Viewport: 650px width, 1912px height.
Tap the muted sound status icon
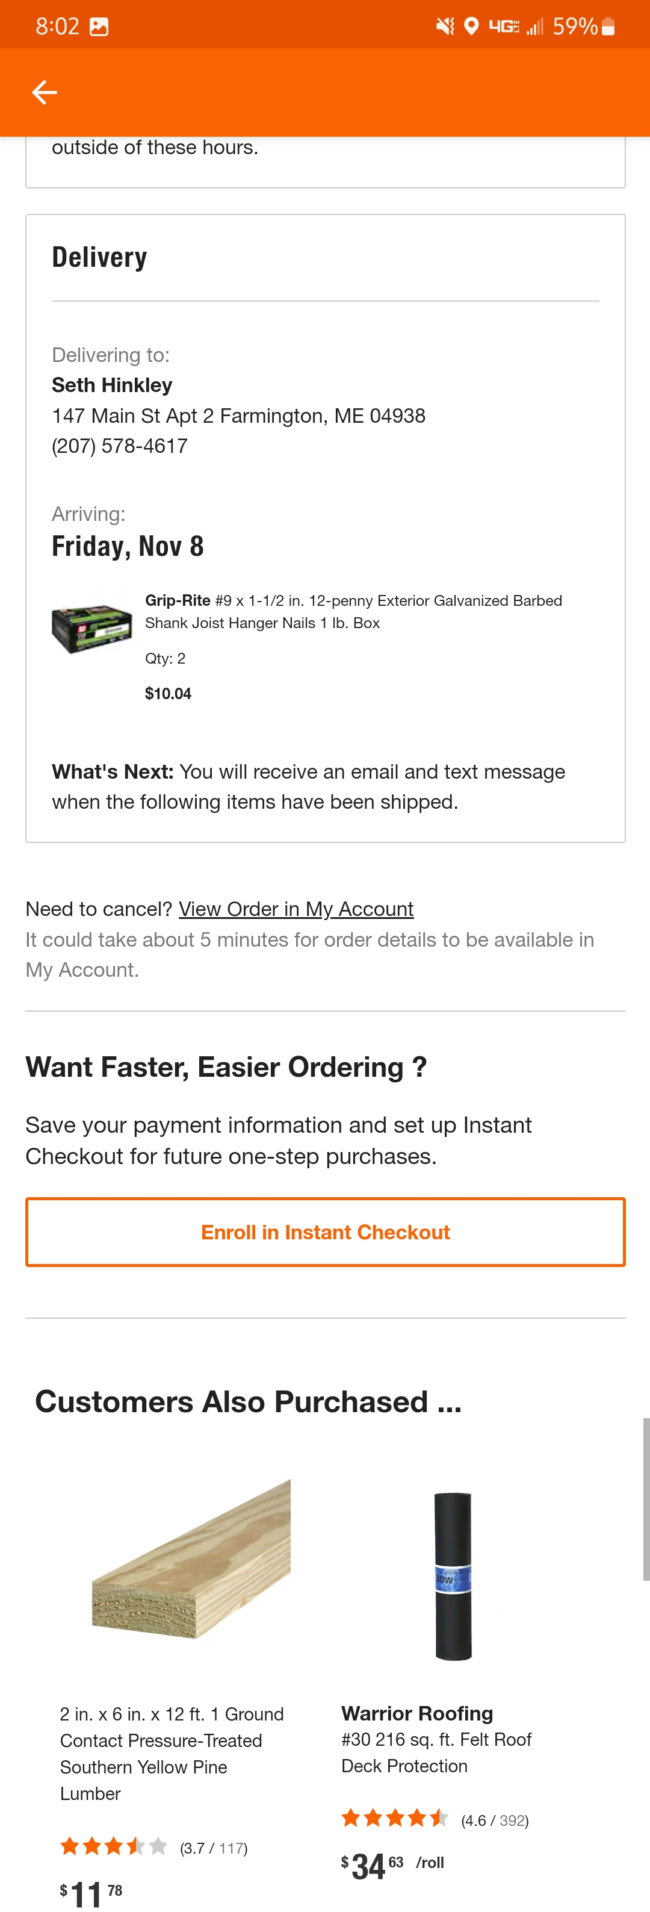(444, 26)
